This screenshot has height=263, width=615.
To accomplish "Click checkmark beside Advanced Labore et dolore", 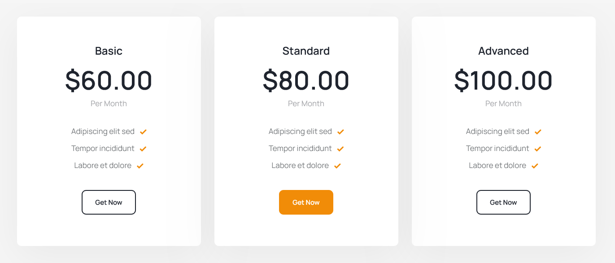I will [x=535, y=166].
